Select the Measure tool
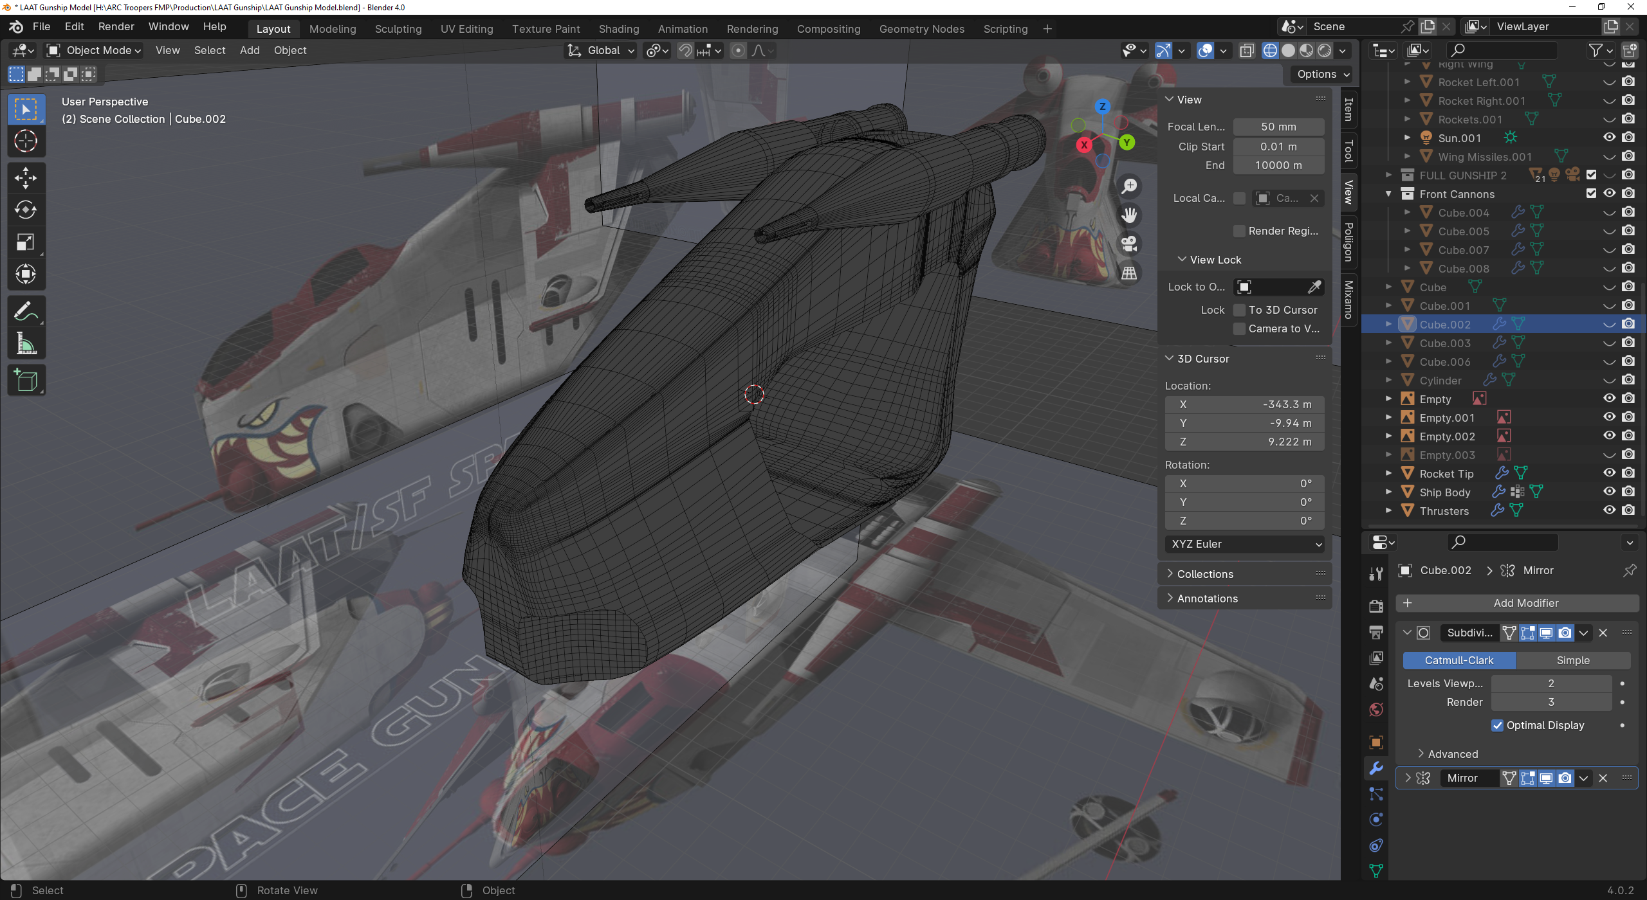Viewport: 1647px width, 900px height. pyautogui.click(x=26, y=344)
